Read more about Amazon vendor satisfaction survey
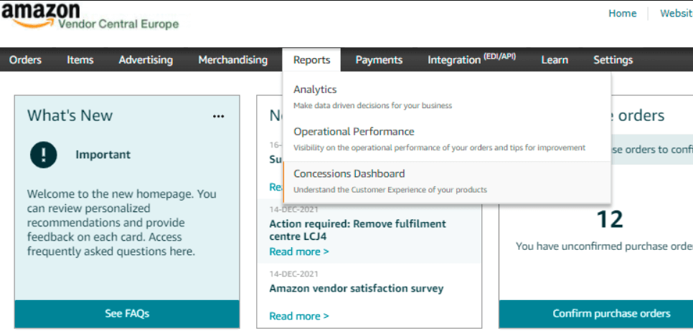Screen dimensions: 693x333 click(x=299, y=317)
